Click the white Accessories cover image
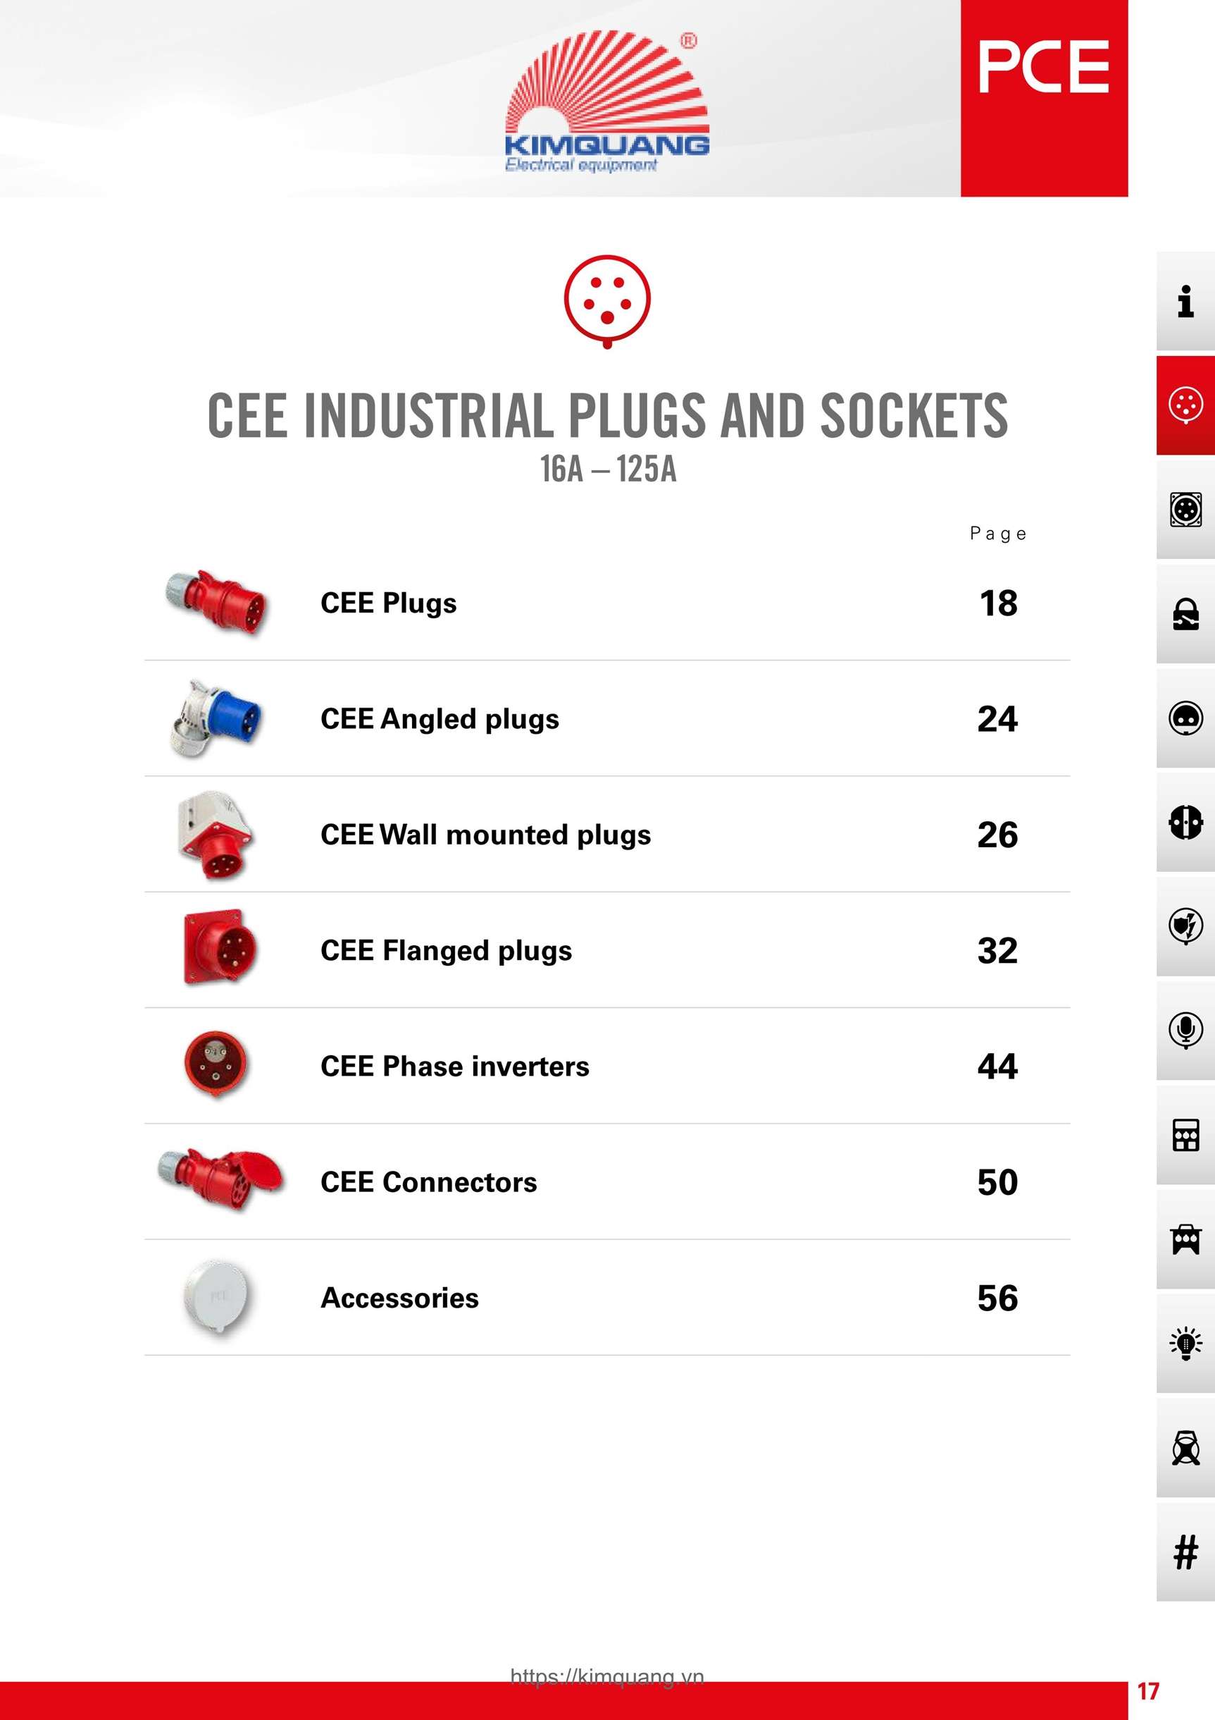Image resolution: width=1215 pixels, height=1720 pixels. (216, 1297)
